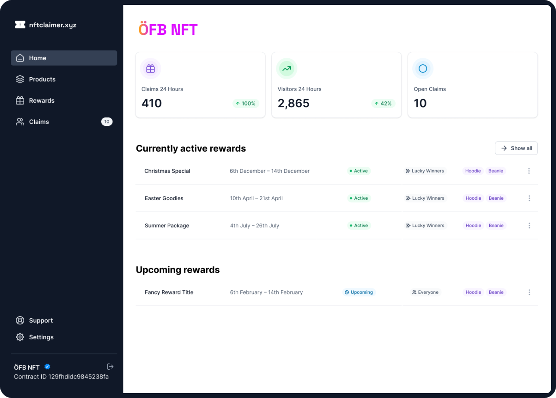556x398 pixels.
Task: Click the logout icon beside ÖFB NFT
Action: click(110, 366)
